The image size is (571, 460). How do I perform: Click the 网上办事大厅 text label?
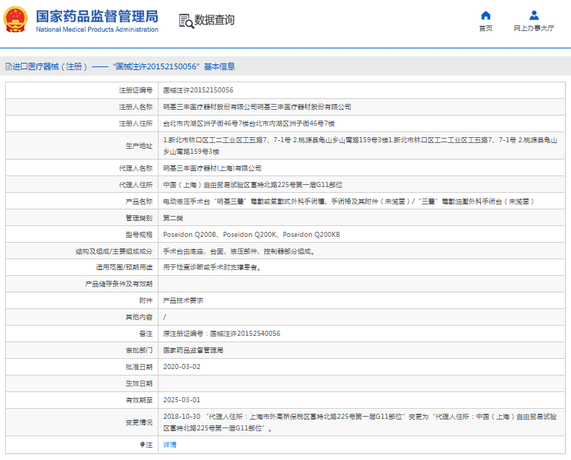point(534,28)
